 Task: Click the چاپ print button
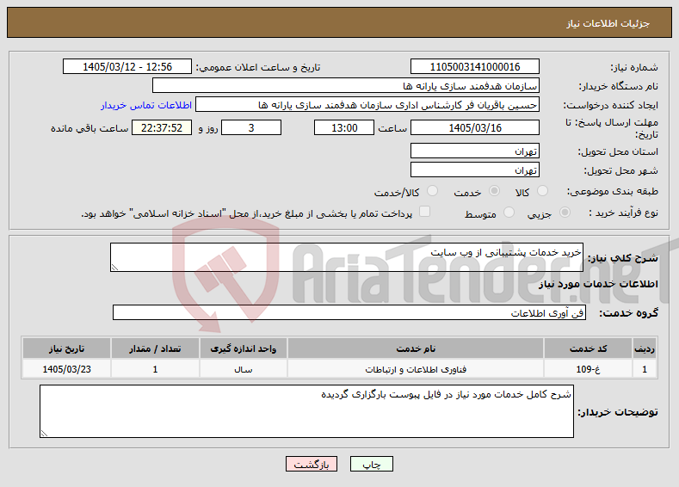[372, 464]
